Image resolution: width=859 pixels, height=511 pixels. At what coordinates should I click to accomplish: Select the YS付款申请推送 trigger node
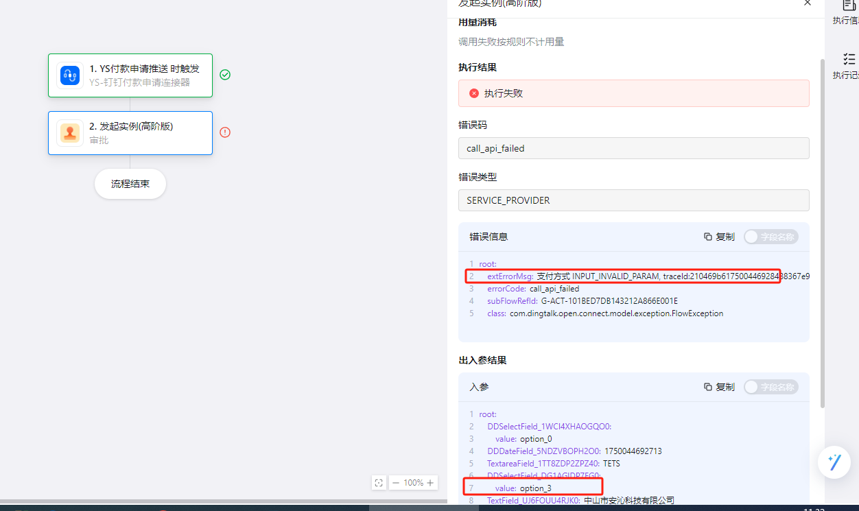pos(130,75)
